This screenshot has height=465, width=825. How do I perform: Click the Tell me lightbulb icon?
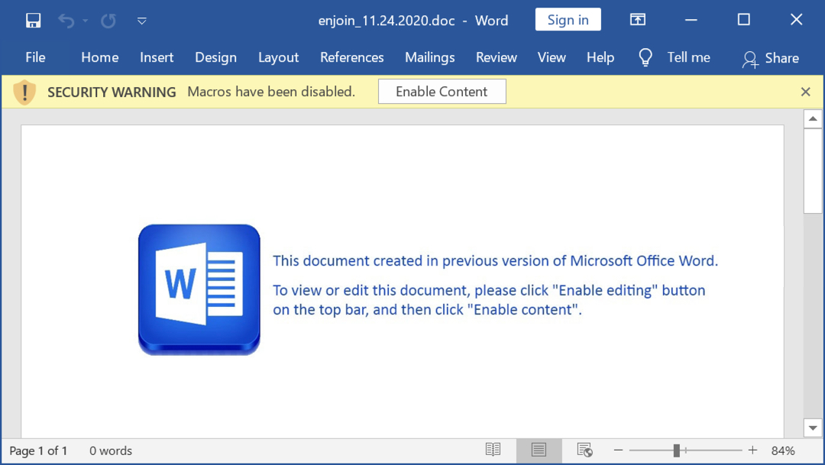(645, 57)
